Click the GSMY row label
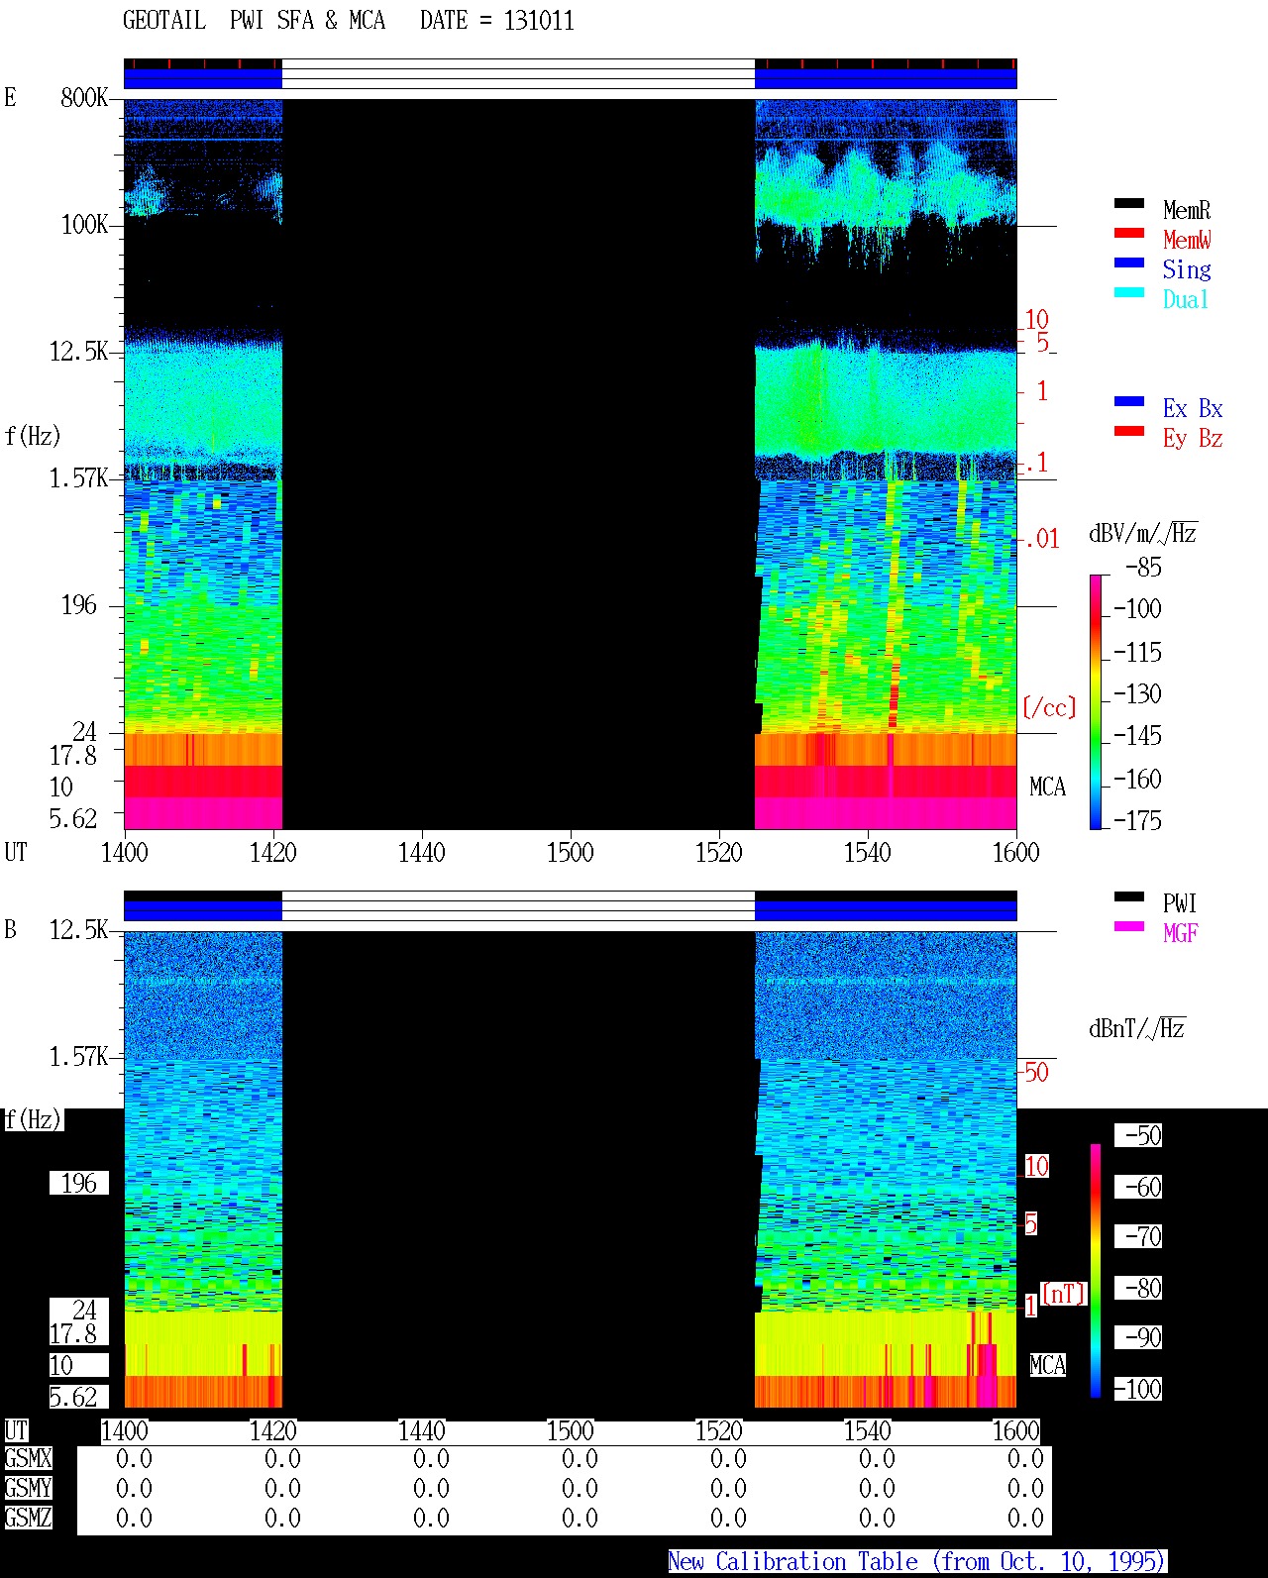Viewport: 1268px width, 1578px height. (x=28, y=1488)
